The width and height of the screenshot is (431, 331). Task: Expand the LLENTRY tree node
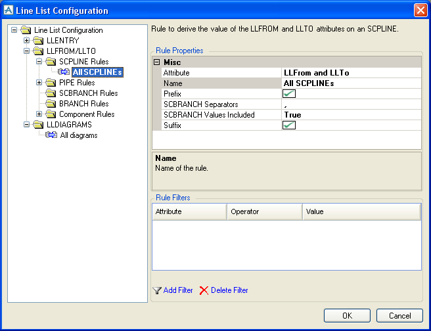tap(27, 41)
